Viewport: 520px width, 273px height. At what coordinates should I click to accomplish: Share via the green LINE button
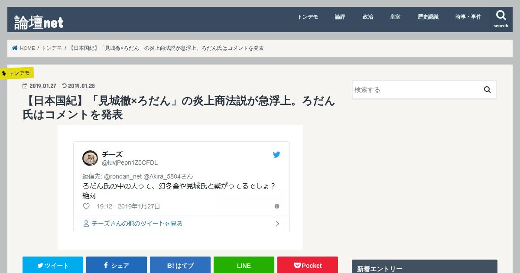pos(244,266)
